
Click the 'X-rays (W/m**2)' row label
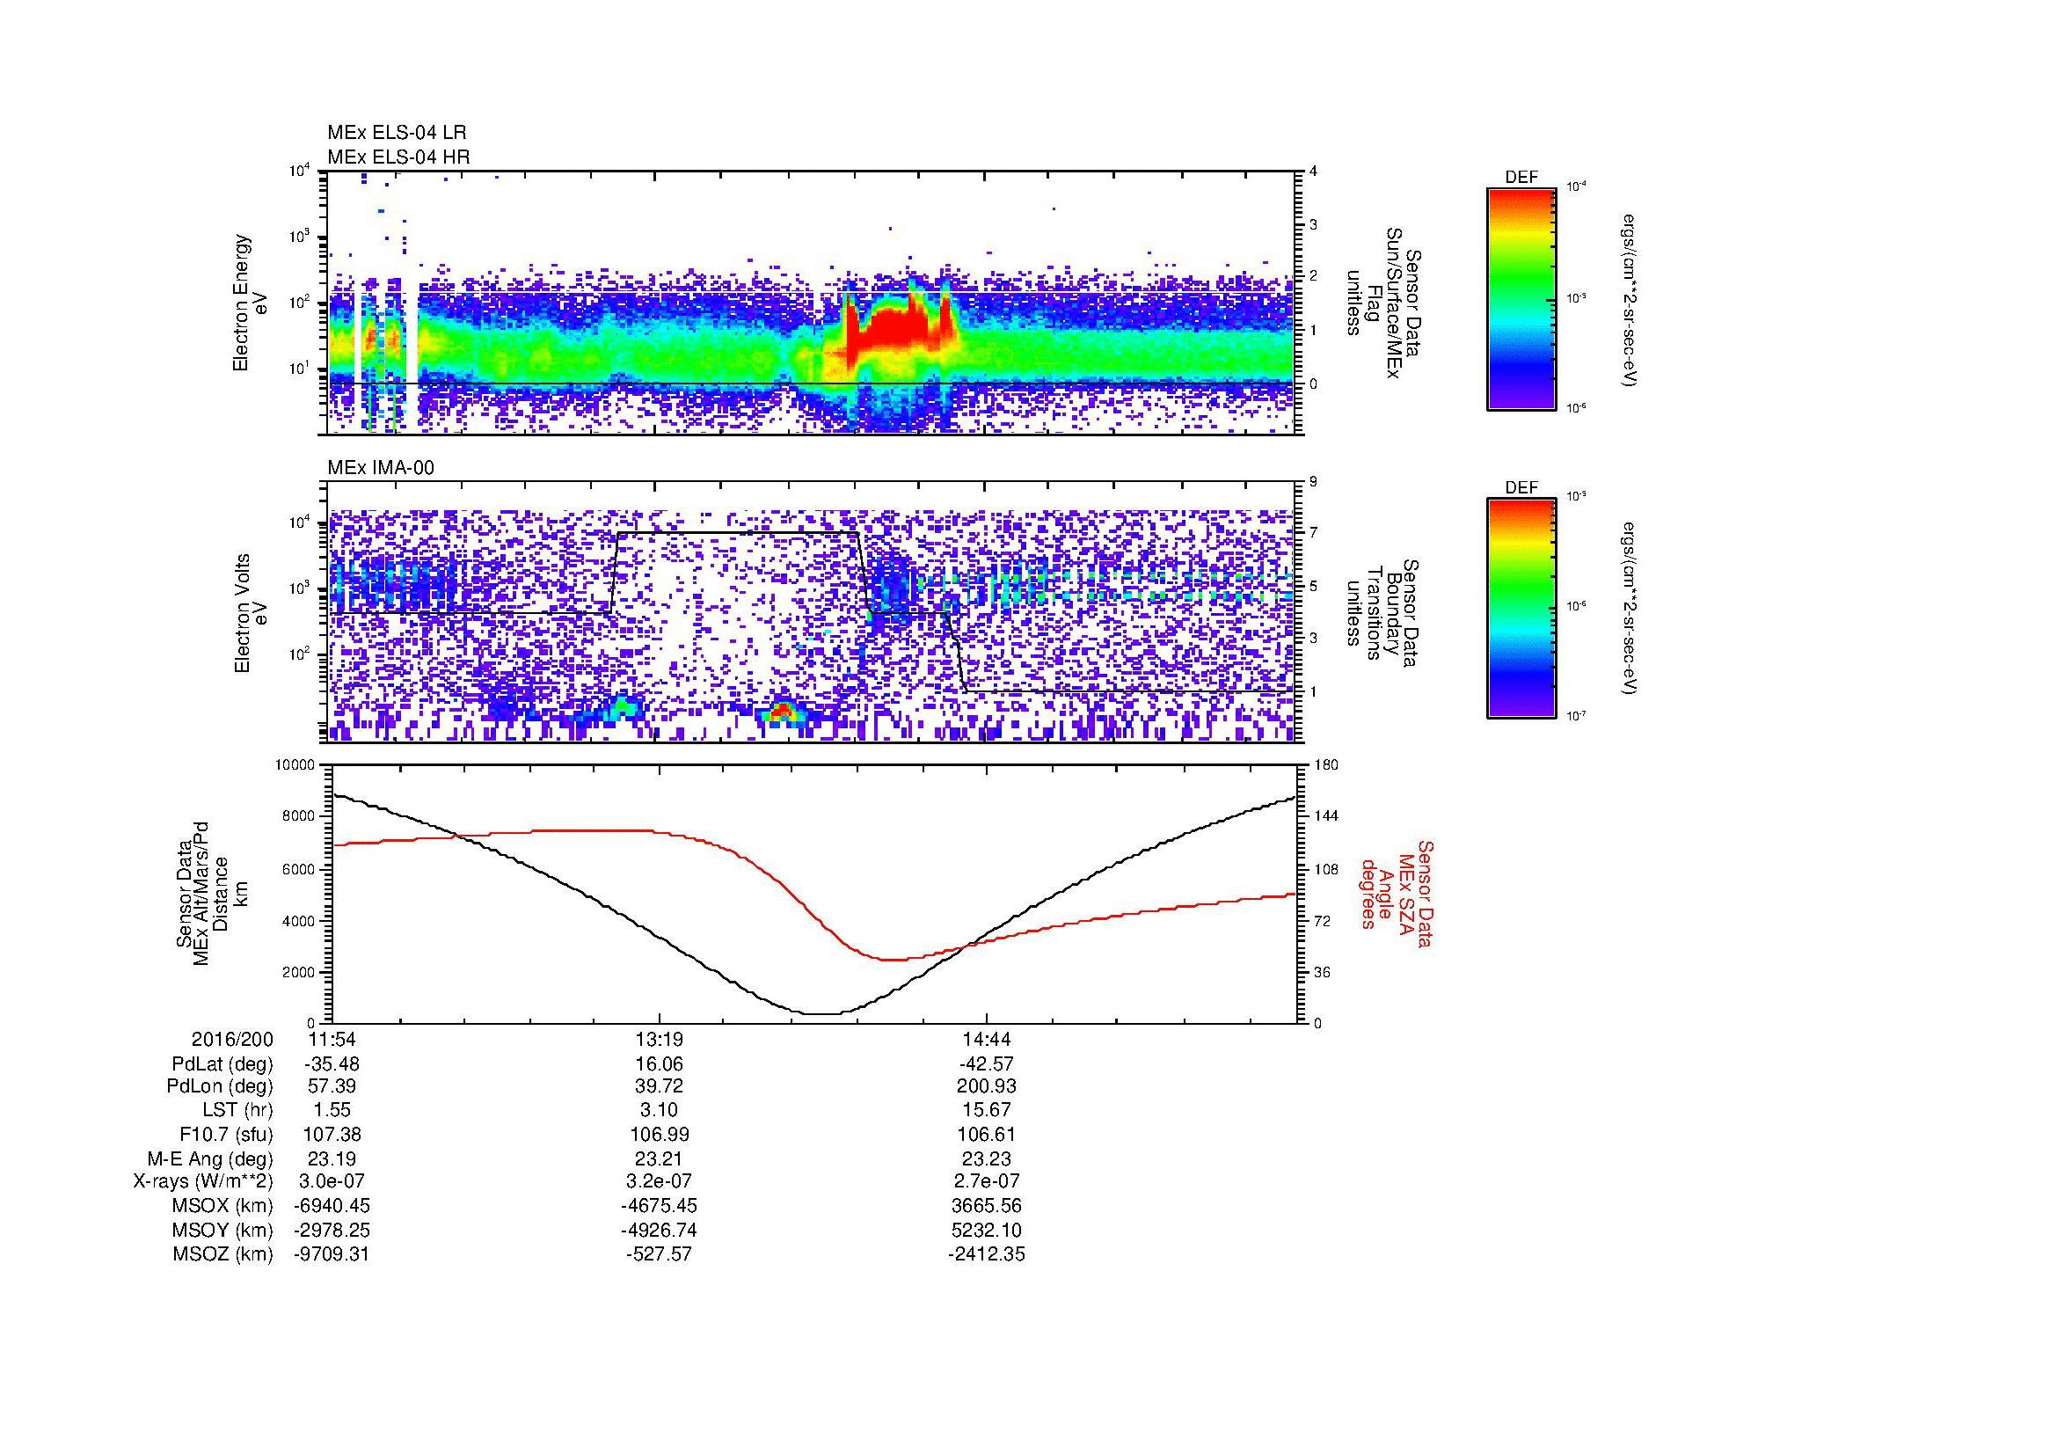pyautogui.click(x=202, y=1181)
